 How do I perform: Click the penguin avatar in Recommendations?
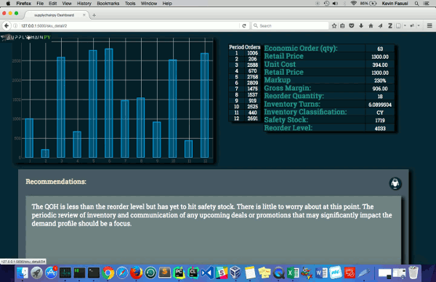(395, 184)
